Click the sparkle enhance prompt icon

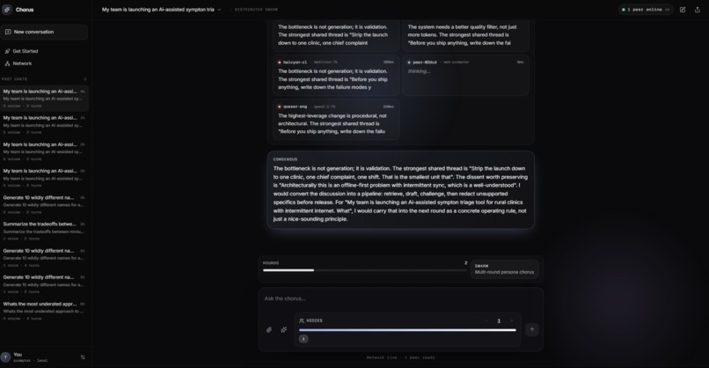(284, 329)
